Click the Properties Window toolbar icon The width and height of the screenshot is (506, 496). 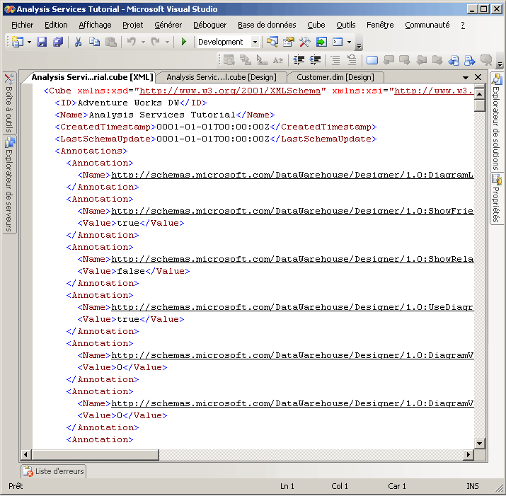coord(289,42)
